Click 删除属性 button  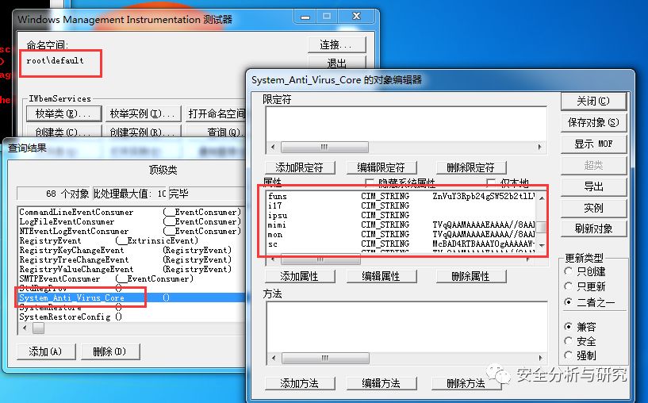pyautogui.click(x=470, y=276)
